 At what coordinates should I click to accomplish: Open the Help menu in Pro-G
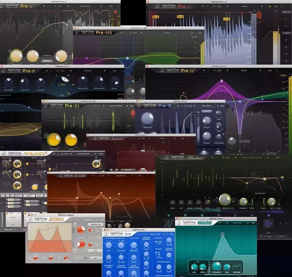[x=222, y=106]
